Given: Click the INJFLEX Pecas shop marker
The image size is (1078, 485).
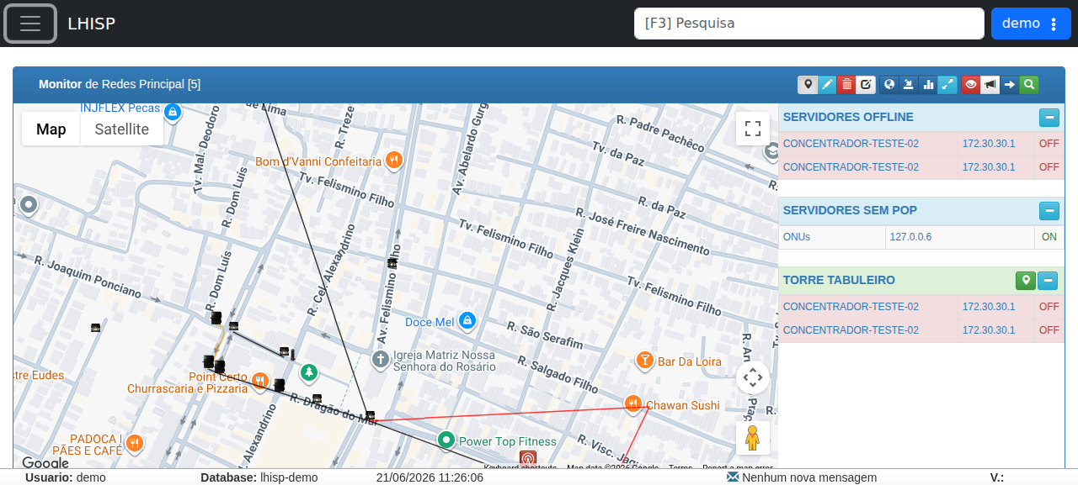Looking at the screenshot, I should [x=173, y=111].
